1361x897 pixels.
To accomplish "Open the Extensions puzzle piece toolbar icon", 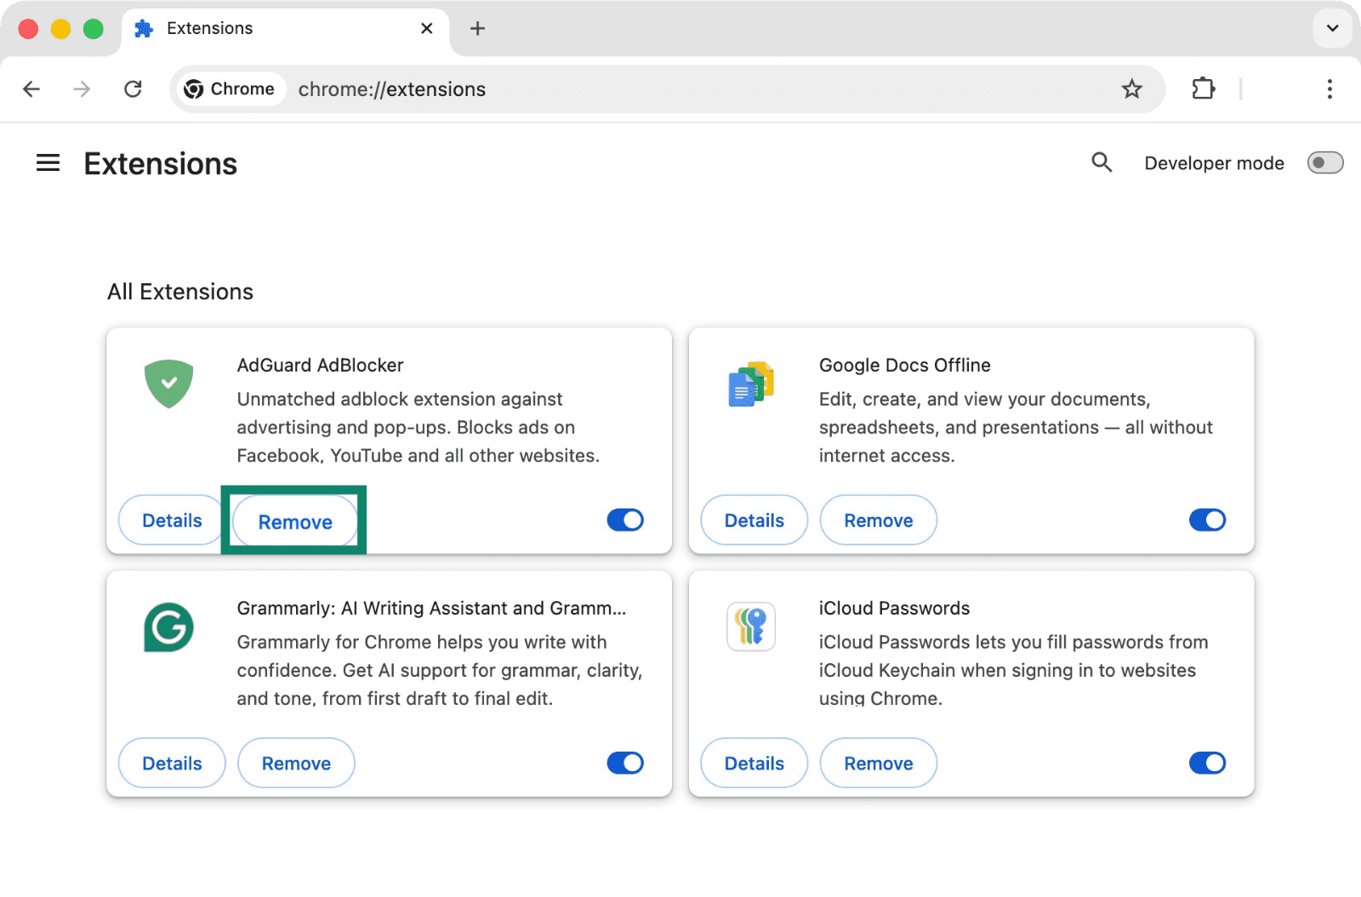I will click(x=1203, y=89).
